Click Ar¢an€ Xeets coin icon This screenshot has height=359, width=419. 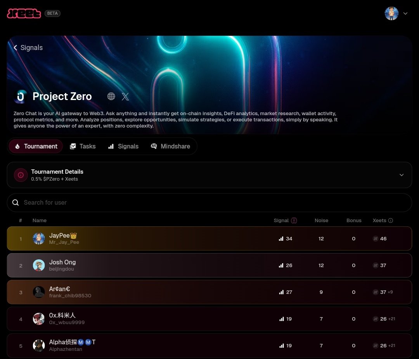point(376,292)
